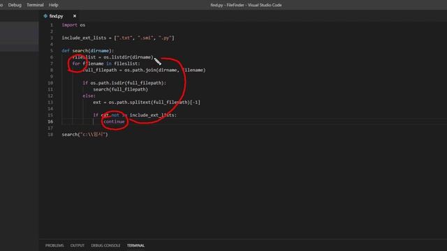Click 'os.listdir(dirname)' on line 6

129,57
